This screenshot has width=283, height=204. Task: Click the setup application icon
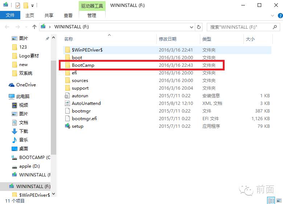coord(67,126)
